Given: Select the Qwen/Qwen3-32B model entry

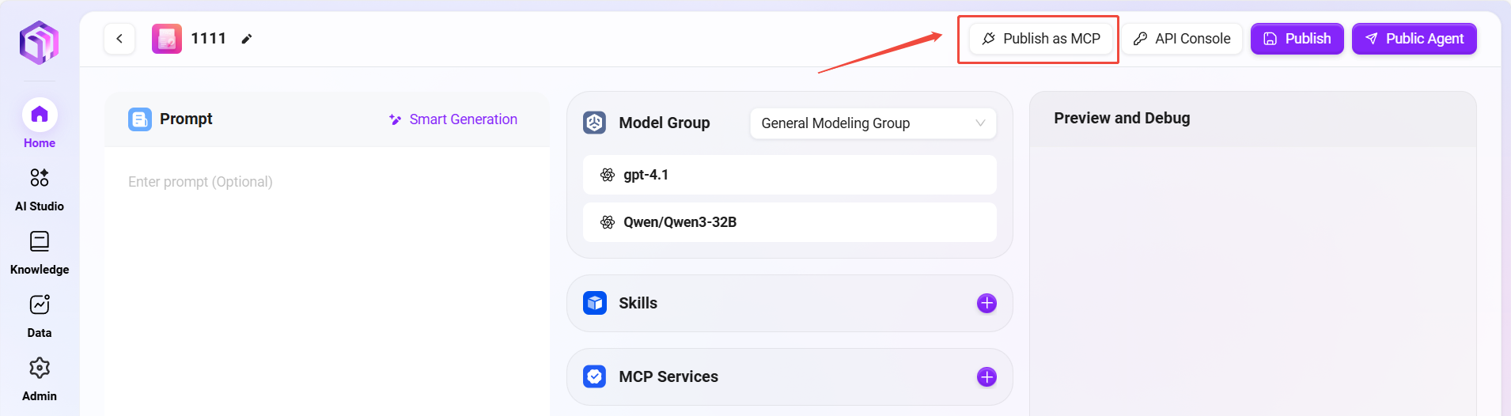Looking at the screenshot, I should tap(789, 222).
